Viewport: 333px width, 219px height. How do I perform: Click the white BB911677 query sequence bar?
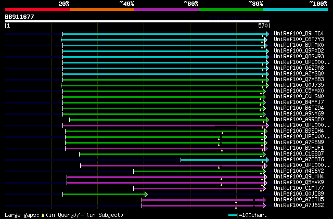tap(137, 21)
